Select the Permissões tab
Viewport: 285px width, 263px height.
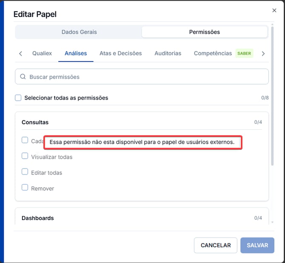coord(205,32)
